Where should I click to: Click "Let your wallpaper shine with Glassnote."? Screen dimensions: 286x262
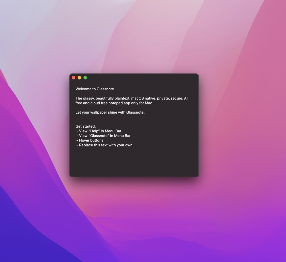pos(110,112)
